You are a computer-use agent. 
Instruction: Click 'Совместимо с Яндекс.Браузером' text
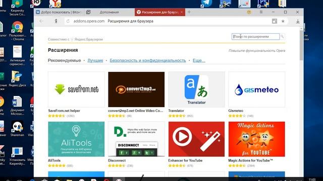75,39
